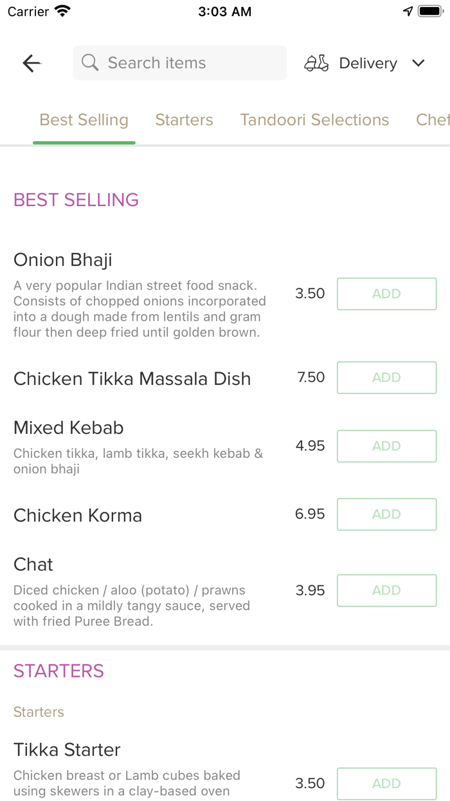The image size is (450, 801).
Task: Tap the location arrow icon in the status bar
Action: tap(408, 10)
